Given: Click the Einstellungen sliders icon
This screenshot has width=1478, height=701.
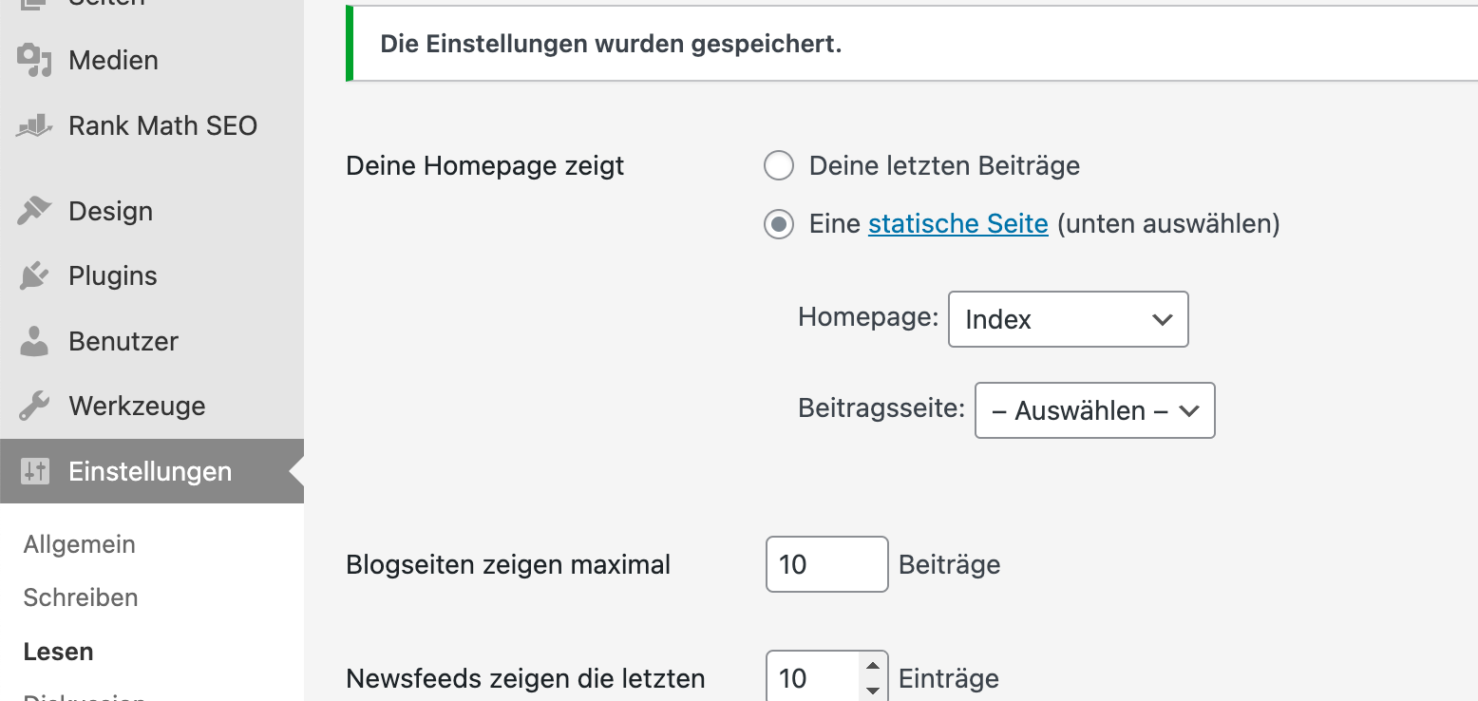Looking at the screenshot, I should (34, 471).
